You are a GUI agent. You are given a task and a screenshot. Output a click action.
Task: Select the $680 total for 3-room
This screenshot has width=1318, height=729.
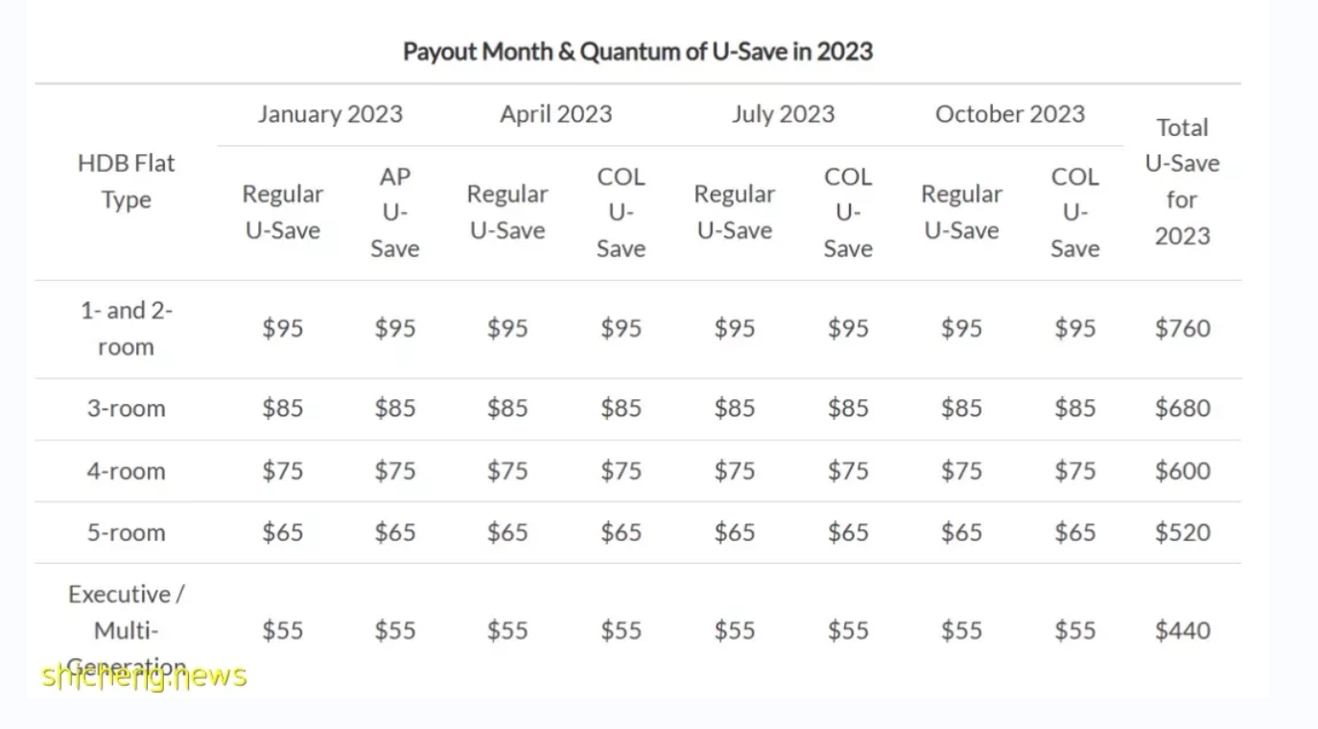coord(1182,409)
